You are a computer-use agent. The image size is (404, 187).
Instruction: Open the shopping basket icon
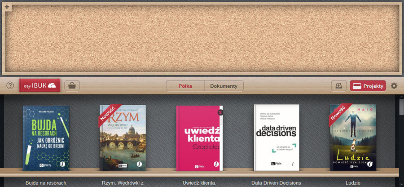point(72,85)
